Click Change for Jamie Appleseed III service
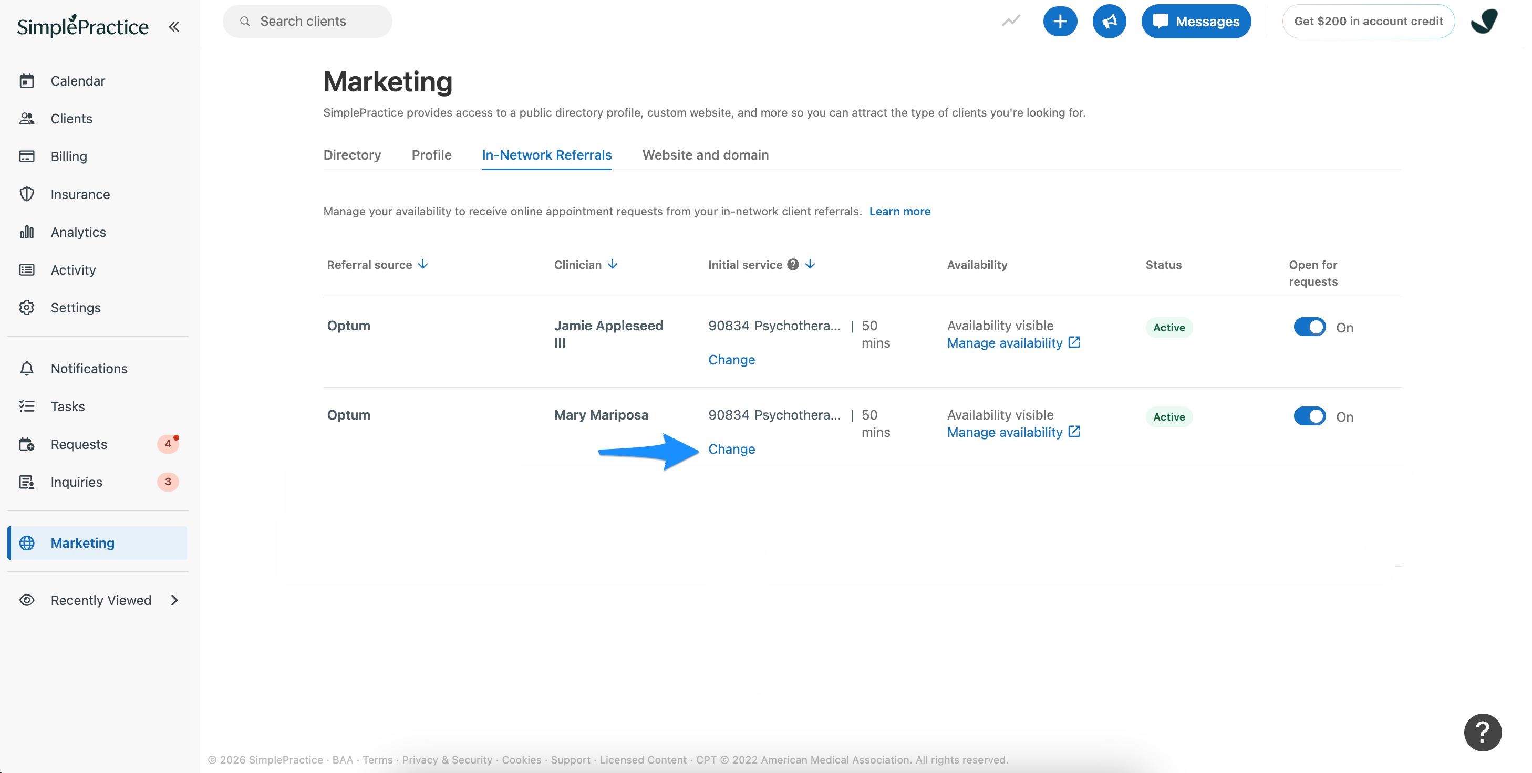Viewport: 1532px width, 773px height. pos(731,360)
